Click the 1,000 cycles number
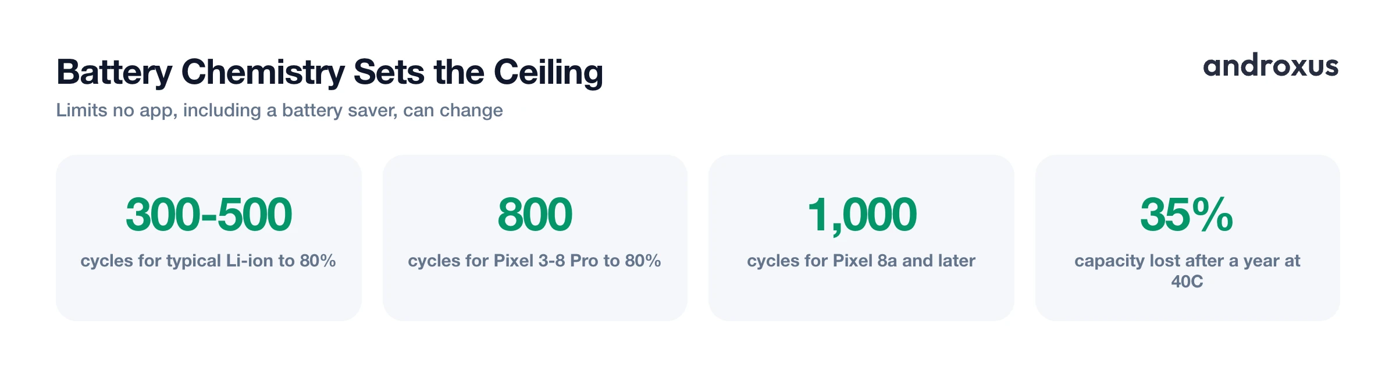This screenshot has width=1396, height=377. [x=861, y=215]
